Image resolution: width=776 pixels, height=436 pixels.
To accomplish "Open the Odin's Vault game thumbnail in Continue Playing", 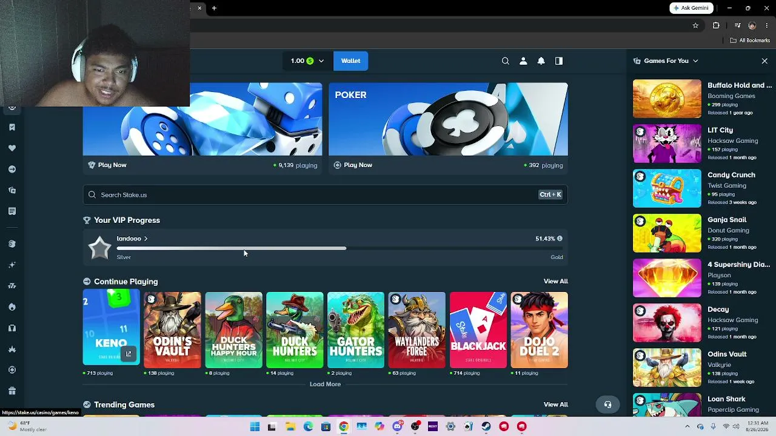I will click(x=172, y=330).
